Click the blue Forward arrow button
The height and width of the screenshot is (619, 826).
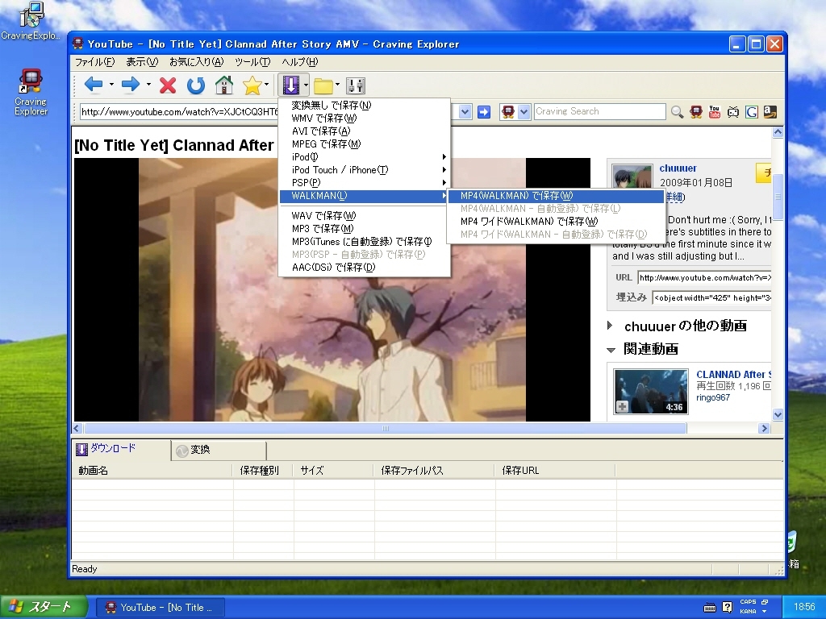(131, 85)
